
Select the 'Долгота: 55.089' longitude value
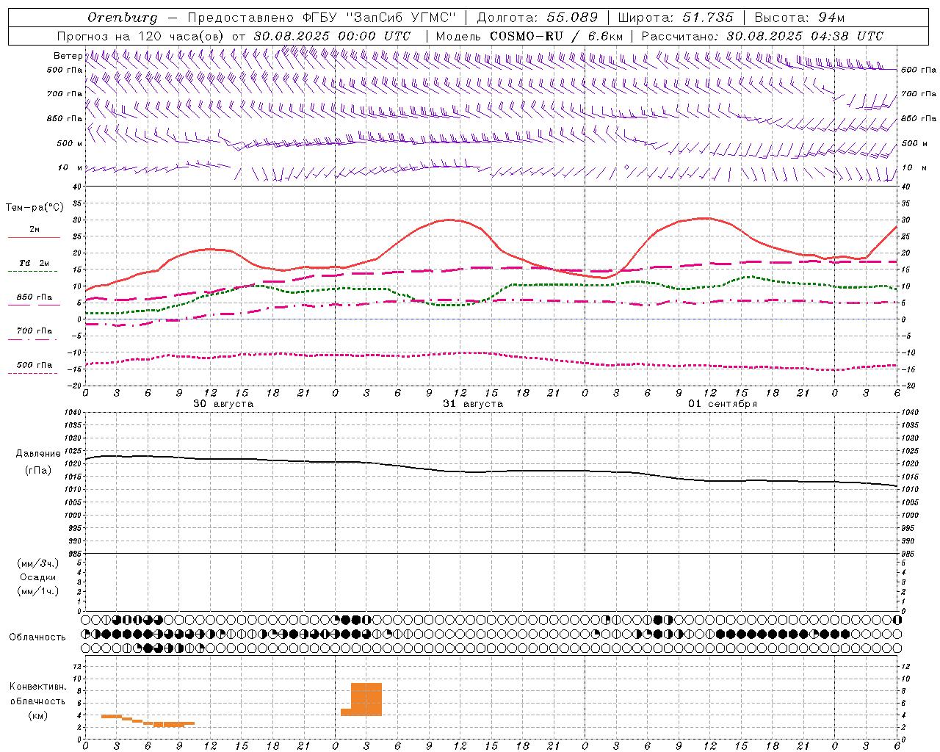[538, 18]
